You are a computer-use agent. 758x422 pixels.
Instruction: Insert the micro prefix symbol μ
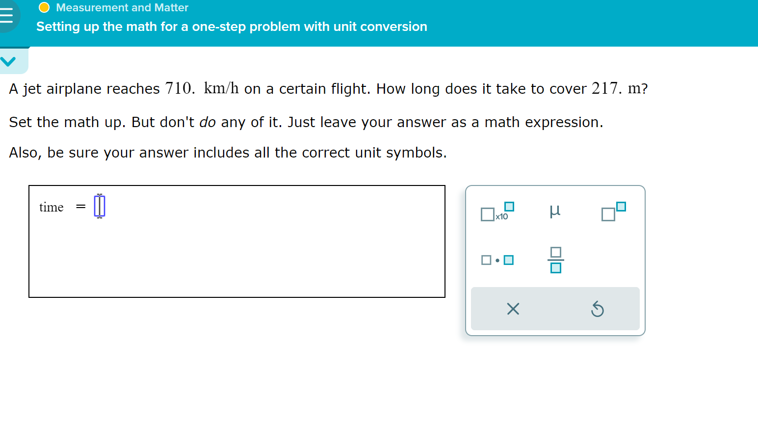pos(555,211)
